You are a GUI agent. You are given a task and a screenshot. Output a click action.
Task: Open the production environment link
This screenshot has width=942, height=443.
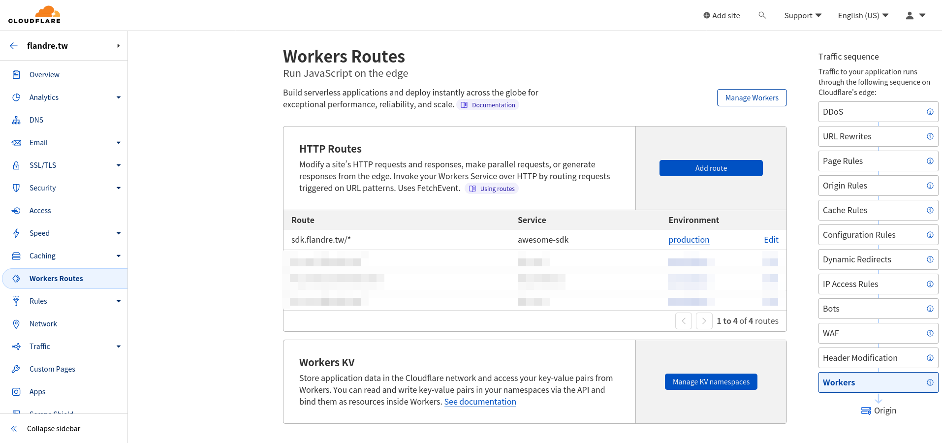pyautogui.click(x=689, y=240)
